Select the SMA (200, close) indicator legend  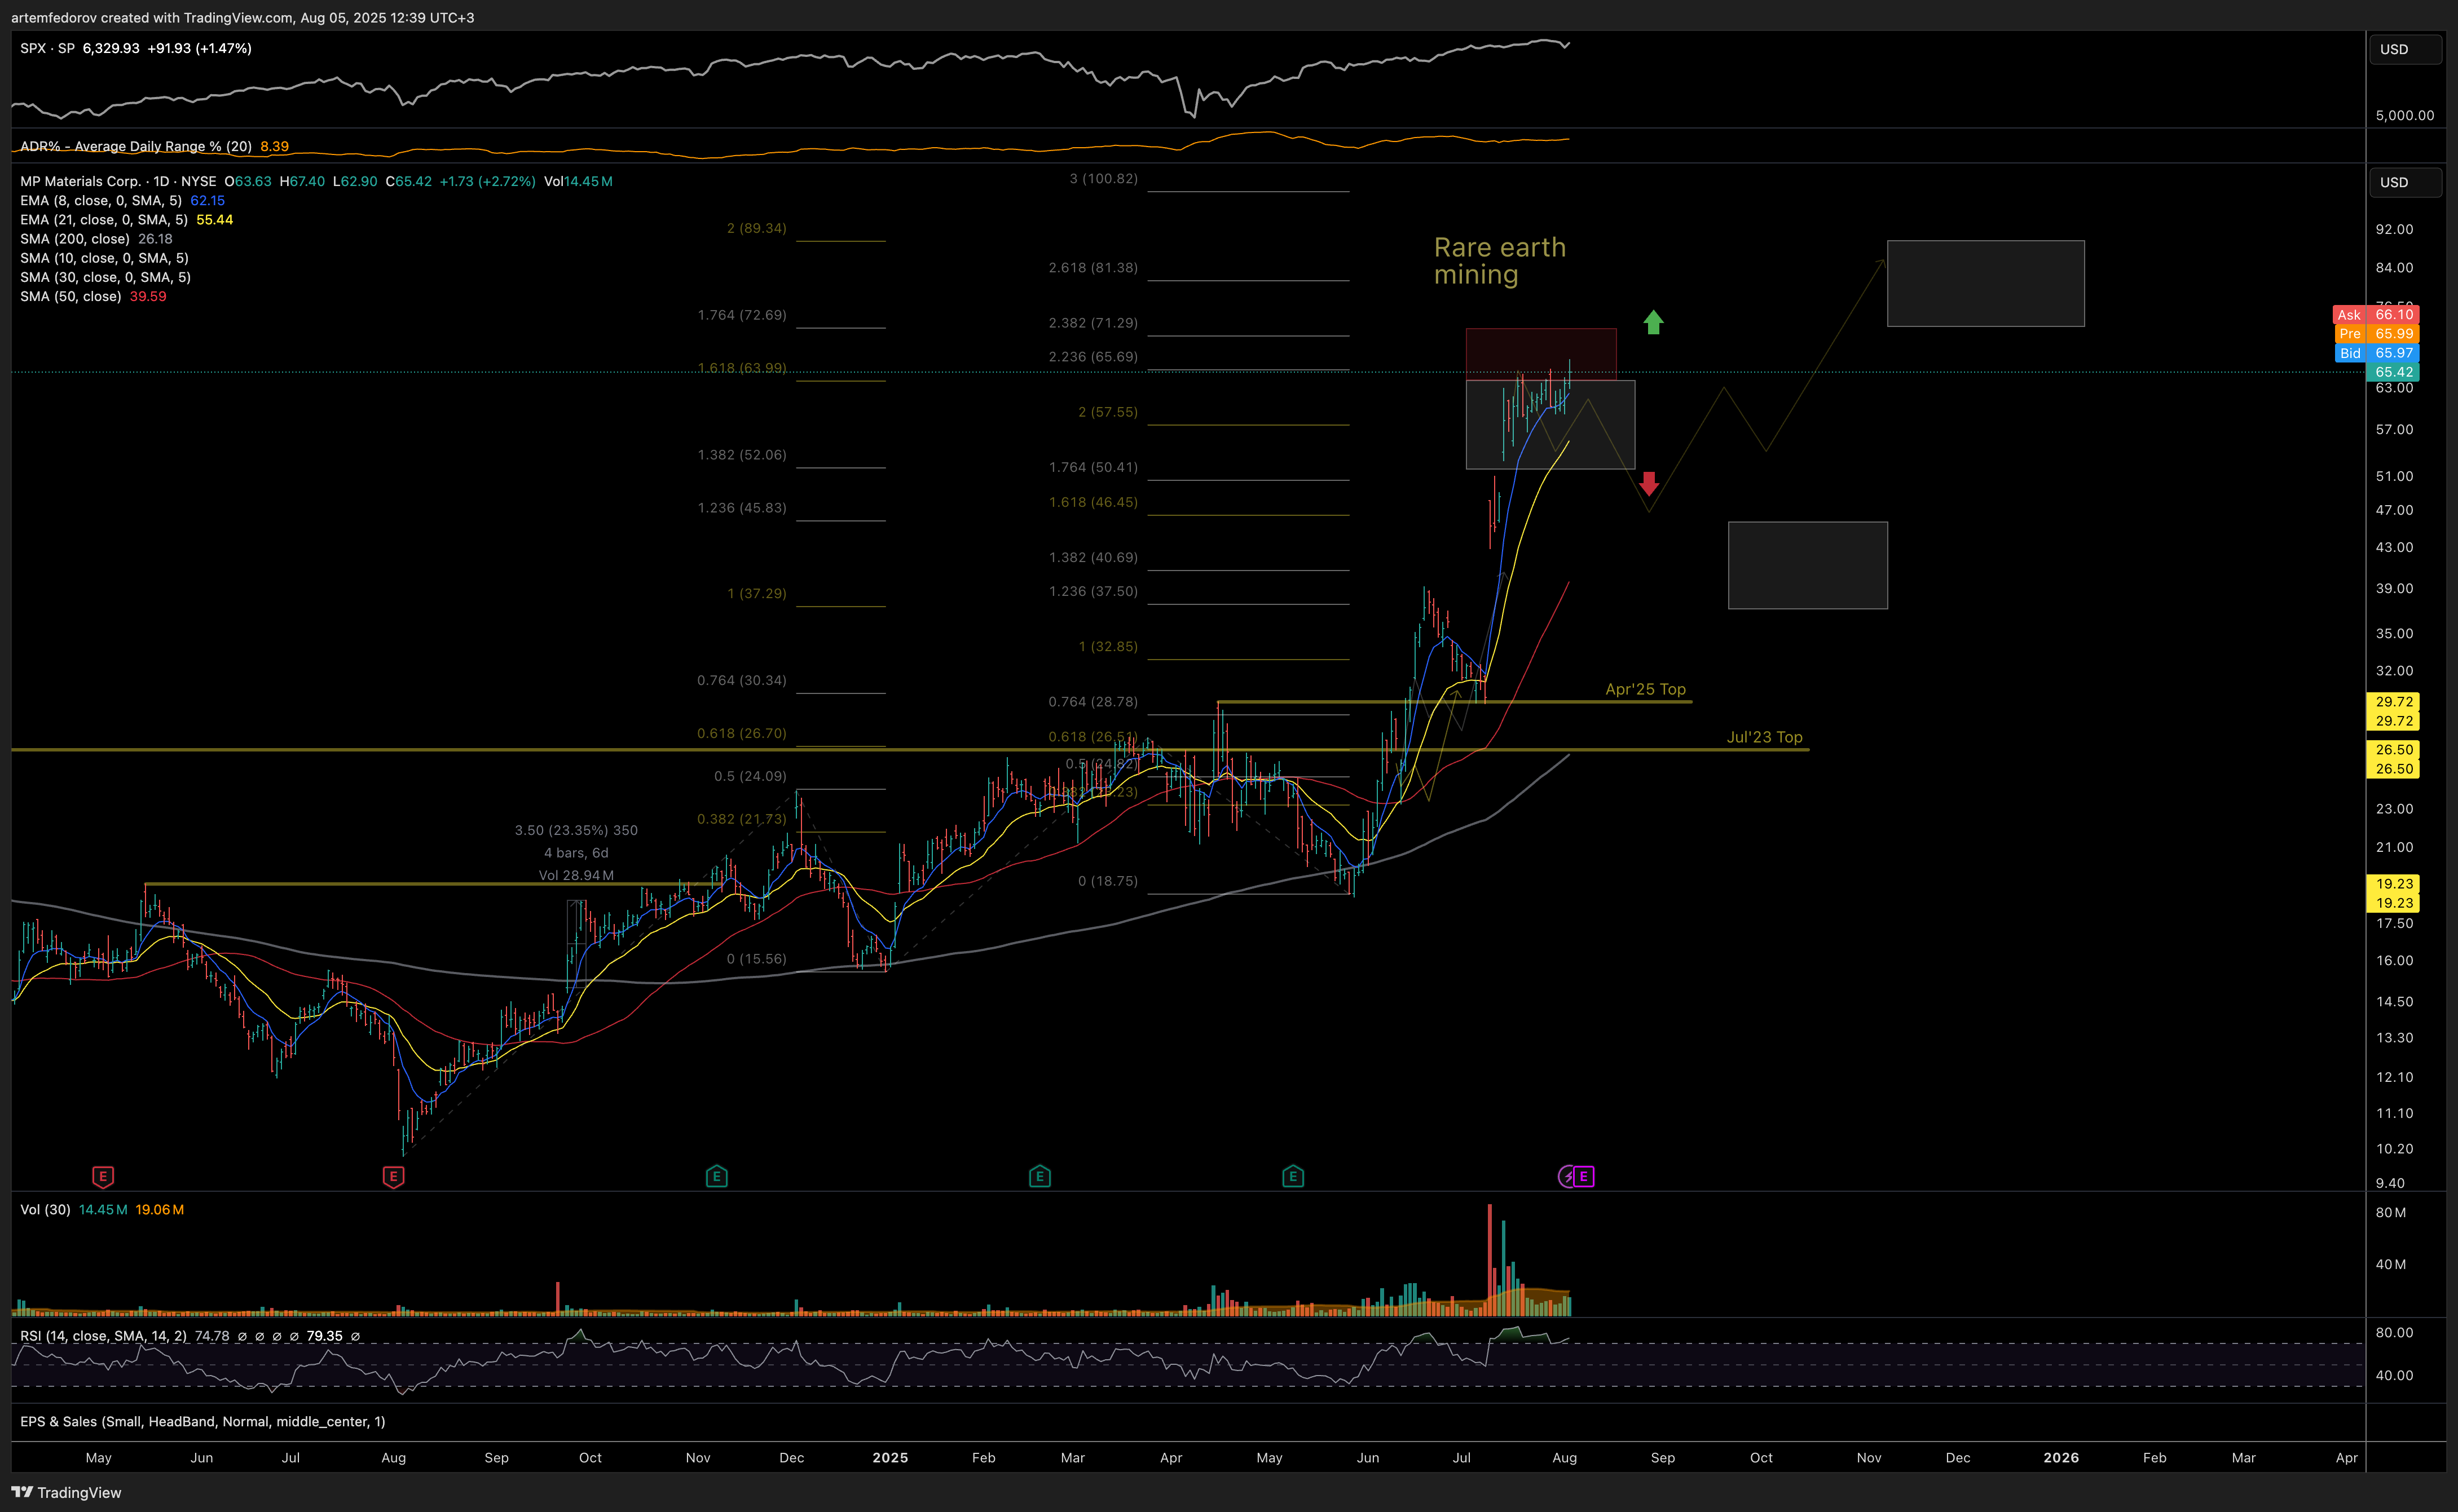point(75,238)
